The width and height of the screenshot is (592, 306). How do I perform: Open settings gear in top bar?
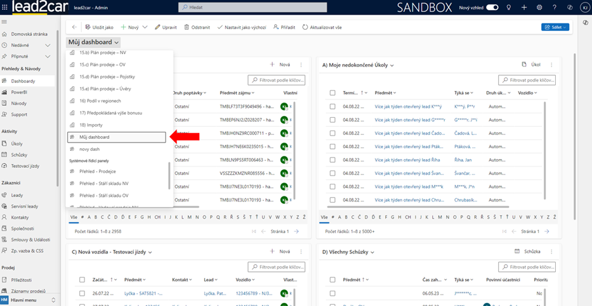point(539,8)
